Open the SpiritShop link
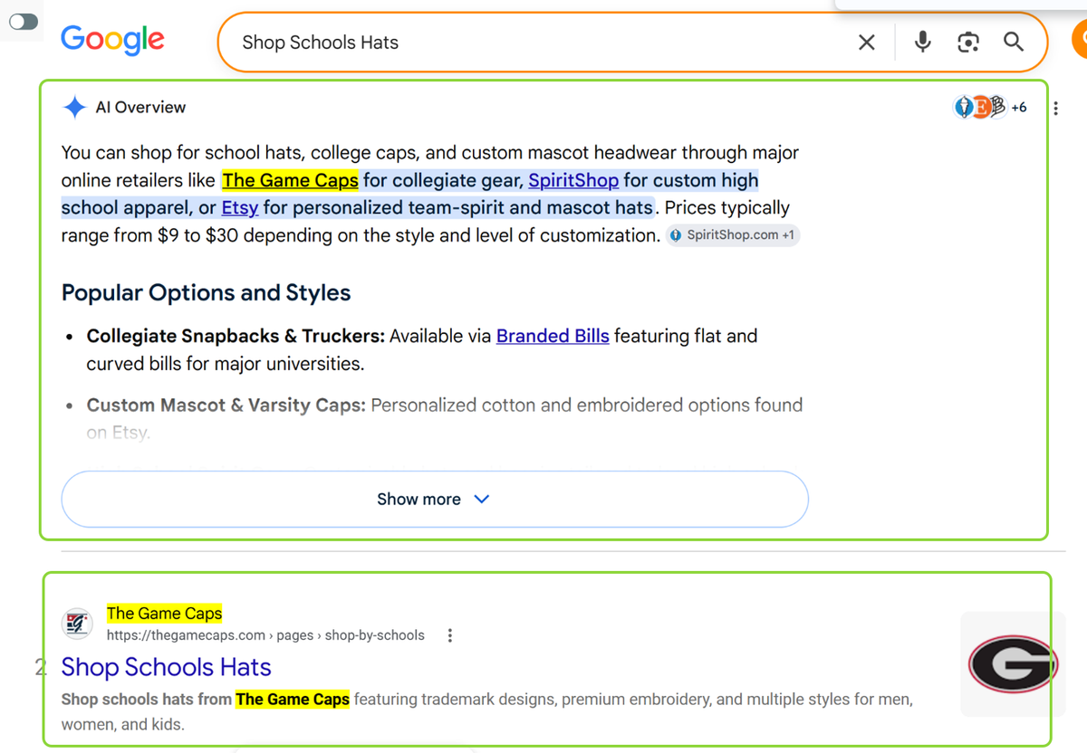This screenshot has width=1087, height=753. [x=573, y=180]
